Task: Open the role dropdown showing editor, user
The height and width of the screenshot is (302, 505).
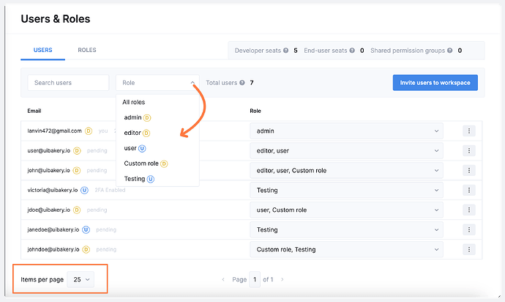Action: pos(346,151)
